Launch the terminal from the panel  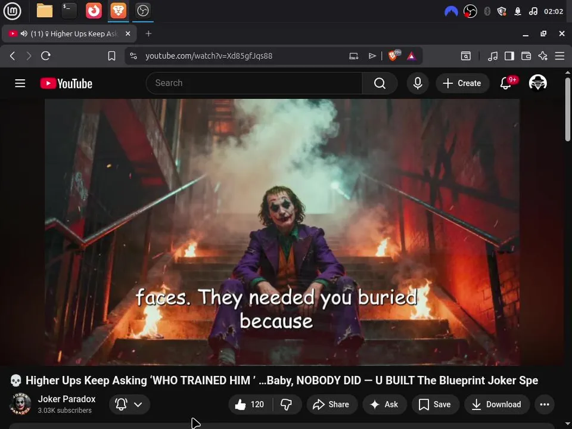tap(69, 11)
